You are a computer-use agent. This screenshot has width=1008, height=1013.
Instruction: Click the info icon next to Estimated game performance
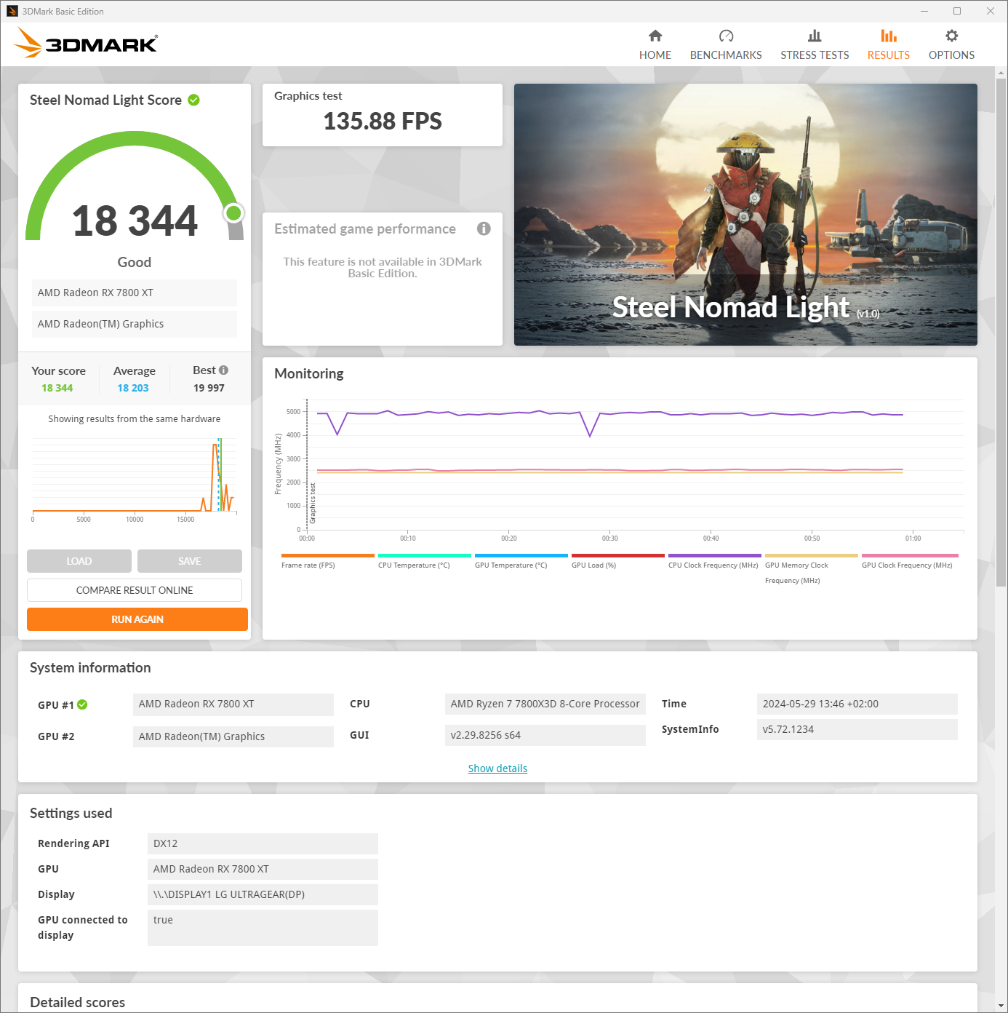[484, 229]
